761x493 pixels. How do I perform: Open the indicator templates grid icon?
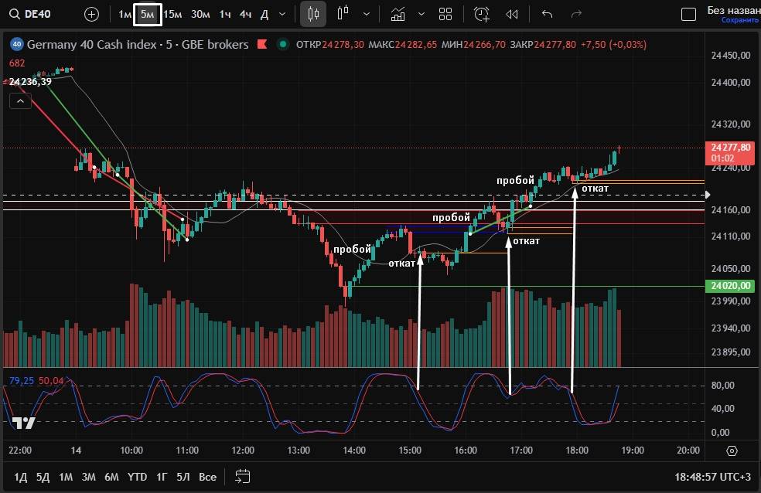coord(445,14)
